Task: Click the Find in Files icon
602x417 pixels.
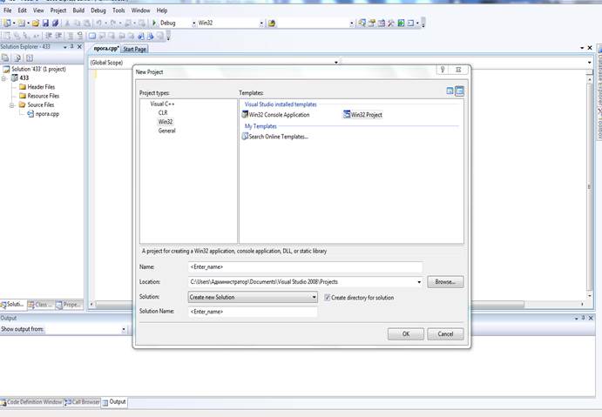Action: pos(272,24)
